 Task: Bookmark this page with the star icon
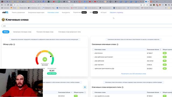click(147, 5)
